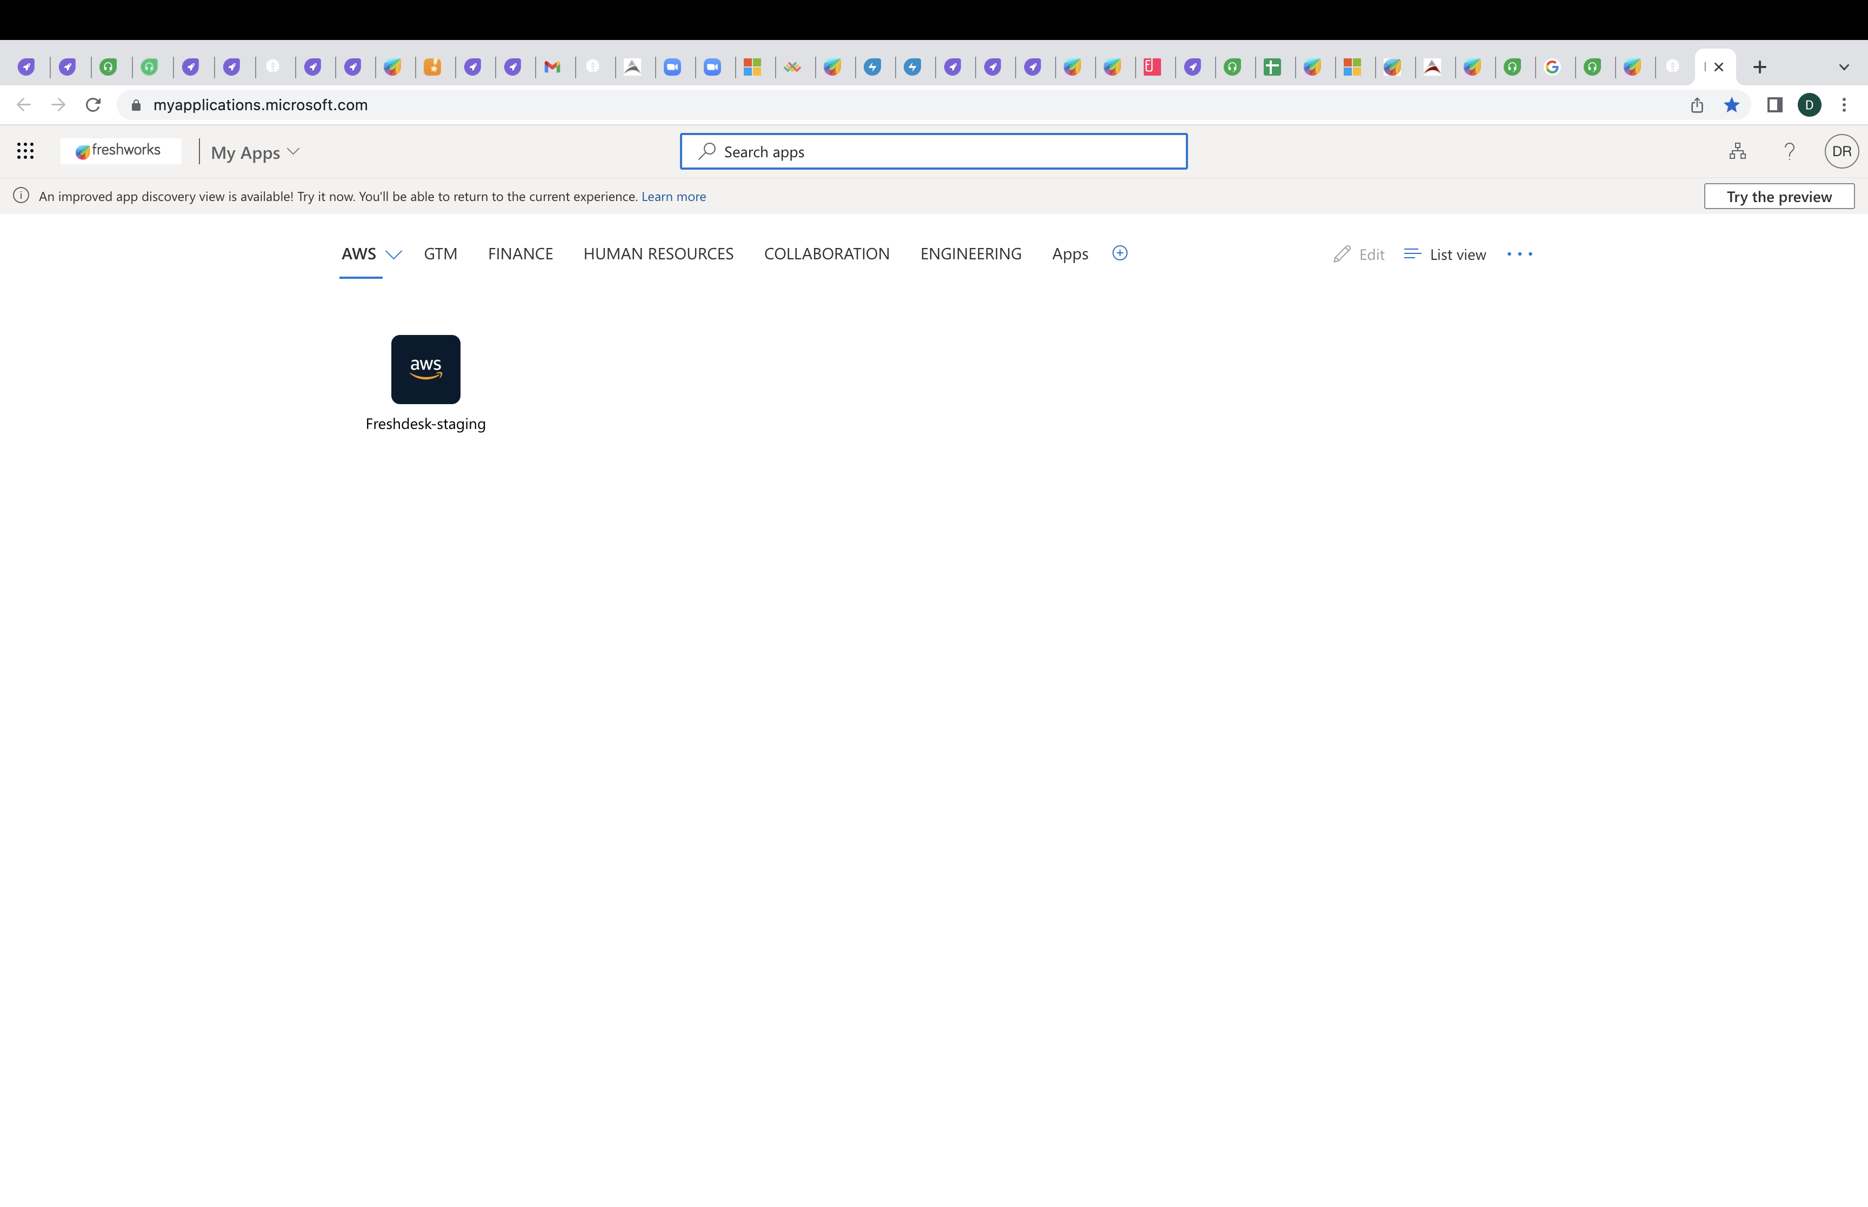This screenshot has width=1868, height=1207.
Task: Click the Edit pencil icon
Action: [1342, 254]
